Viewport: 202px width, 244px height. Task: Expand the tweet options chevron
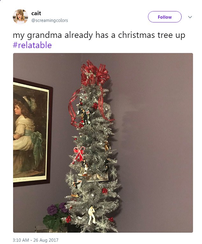pyautogui.click(x=190, y=17)
